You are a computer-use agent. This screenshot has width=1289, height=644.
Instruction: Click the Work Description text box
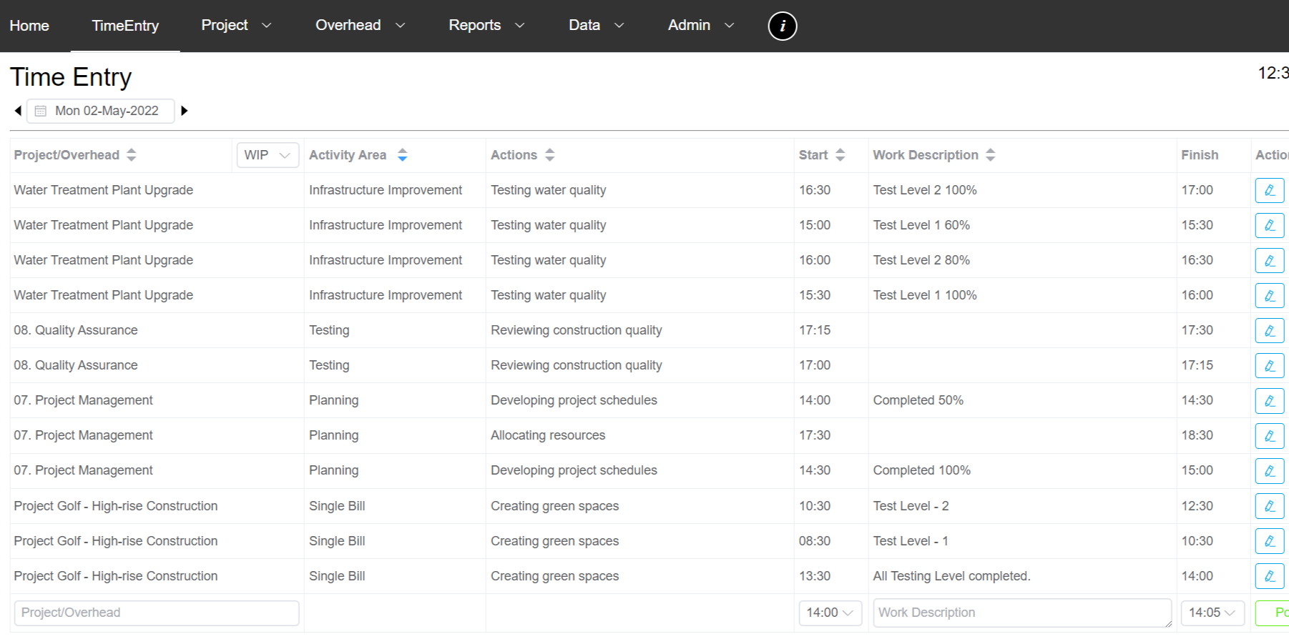(1021, 613)
